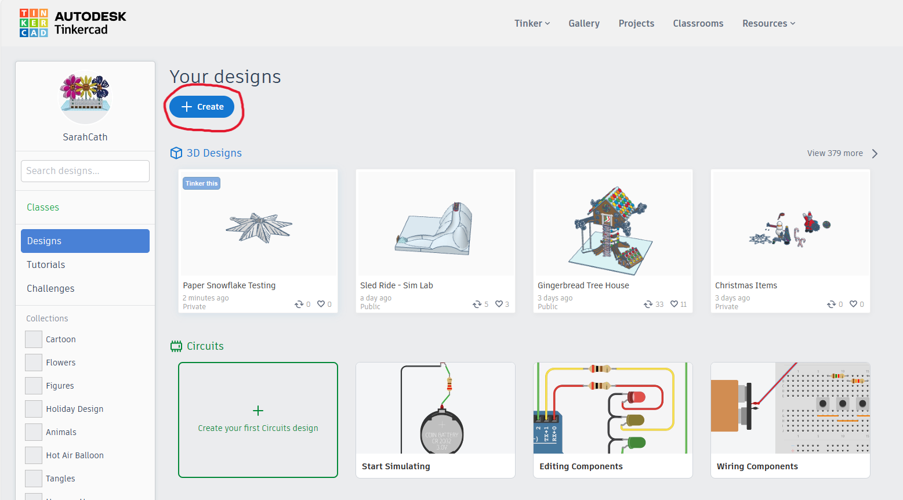Enable the Flowers collection filter
The width and height of the screenshot is (903, 500).
point(32,363)
